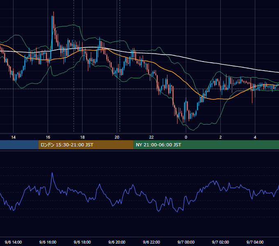Click the 14 hour label on price chart axis
The height and width of the screenshot is (246, 279).
14,137
